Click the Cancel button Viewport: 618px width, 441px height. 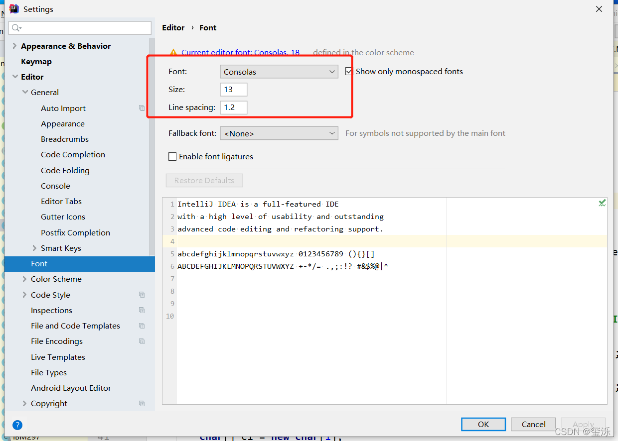pyautogui.click(x=534, y=424)
